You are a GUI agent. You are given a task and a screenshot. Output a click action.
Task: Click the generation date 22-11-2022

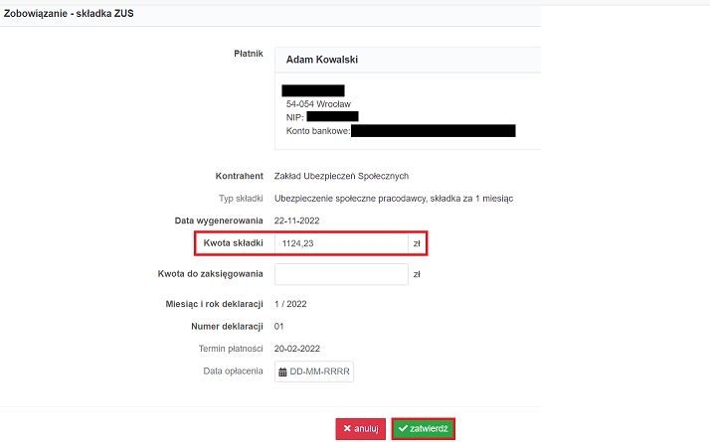point(296,221)
